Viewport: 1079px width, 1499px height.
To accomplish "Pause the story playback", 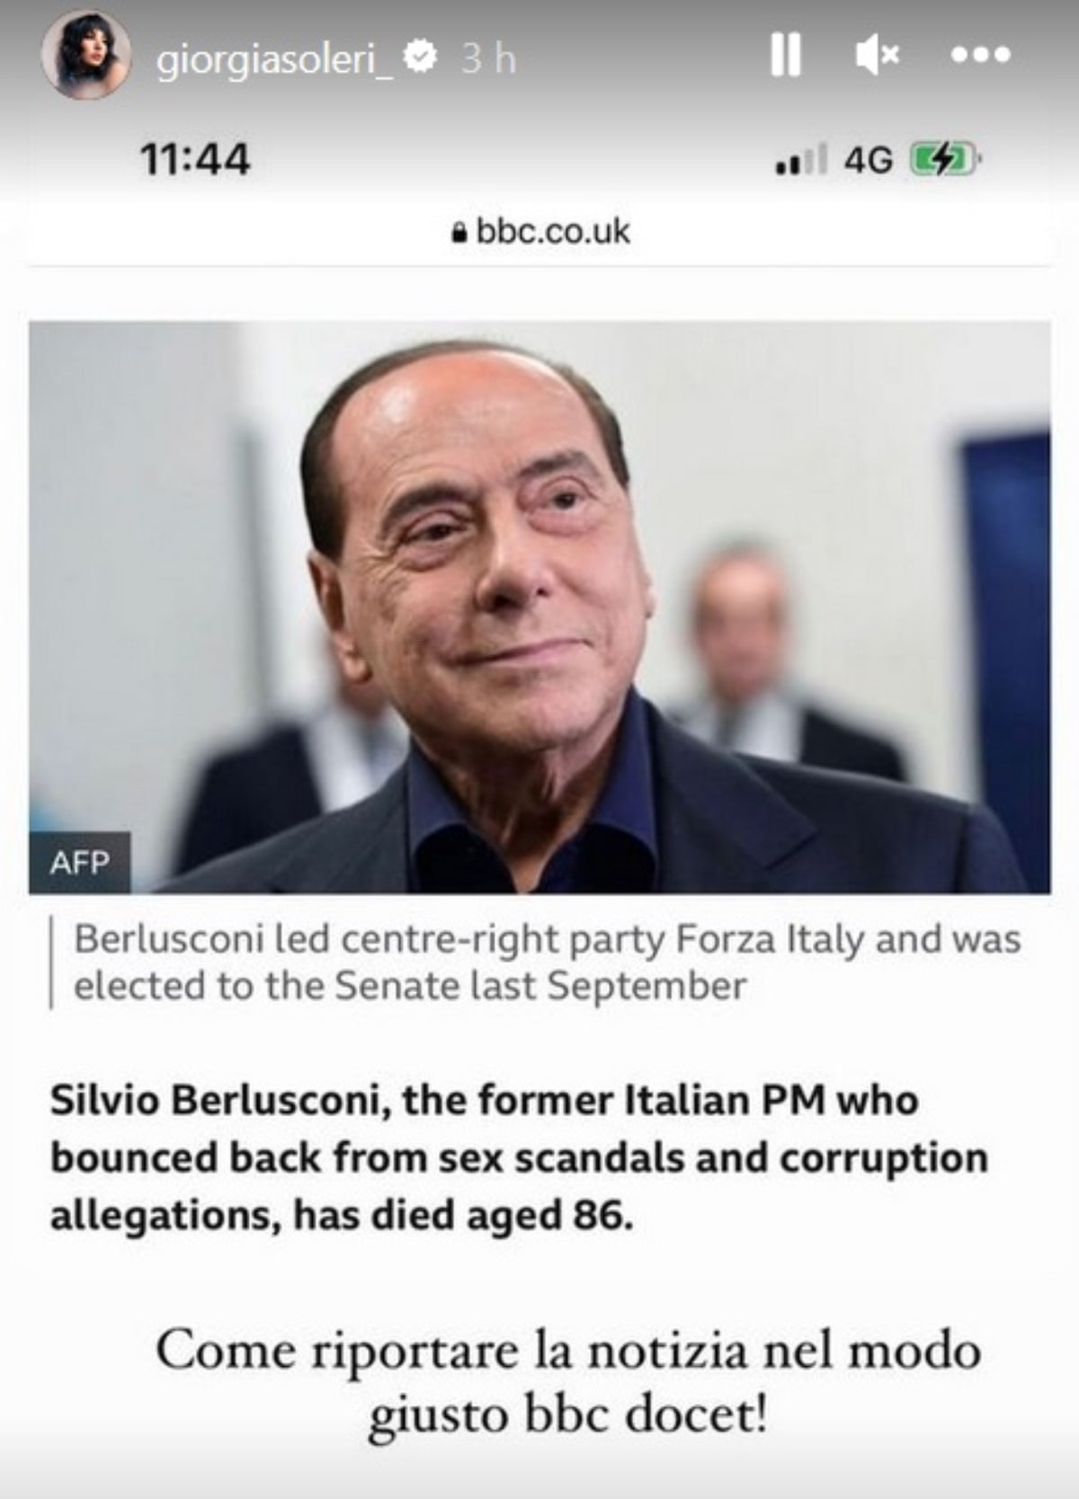I will (785, 57).
